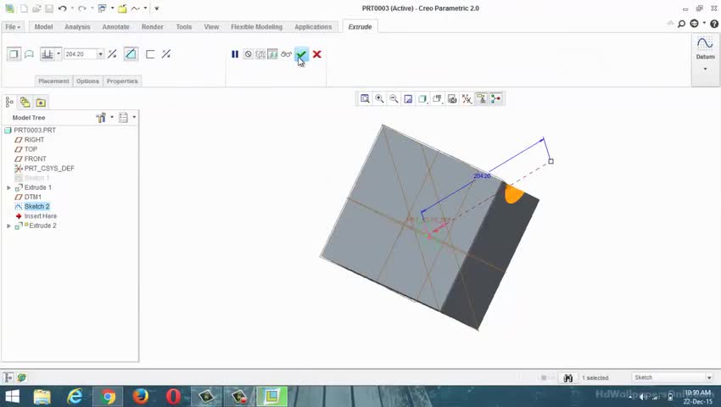Click the Close window folder icon in quick toolbar
This screenshot has width=721, height=407.
coord(122,8)
